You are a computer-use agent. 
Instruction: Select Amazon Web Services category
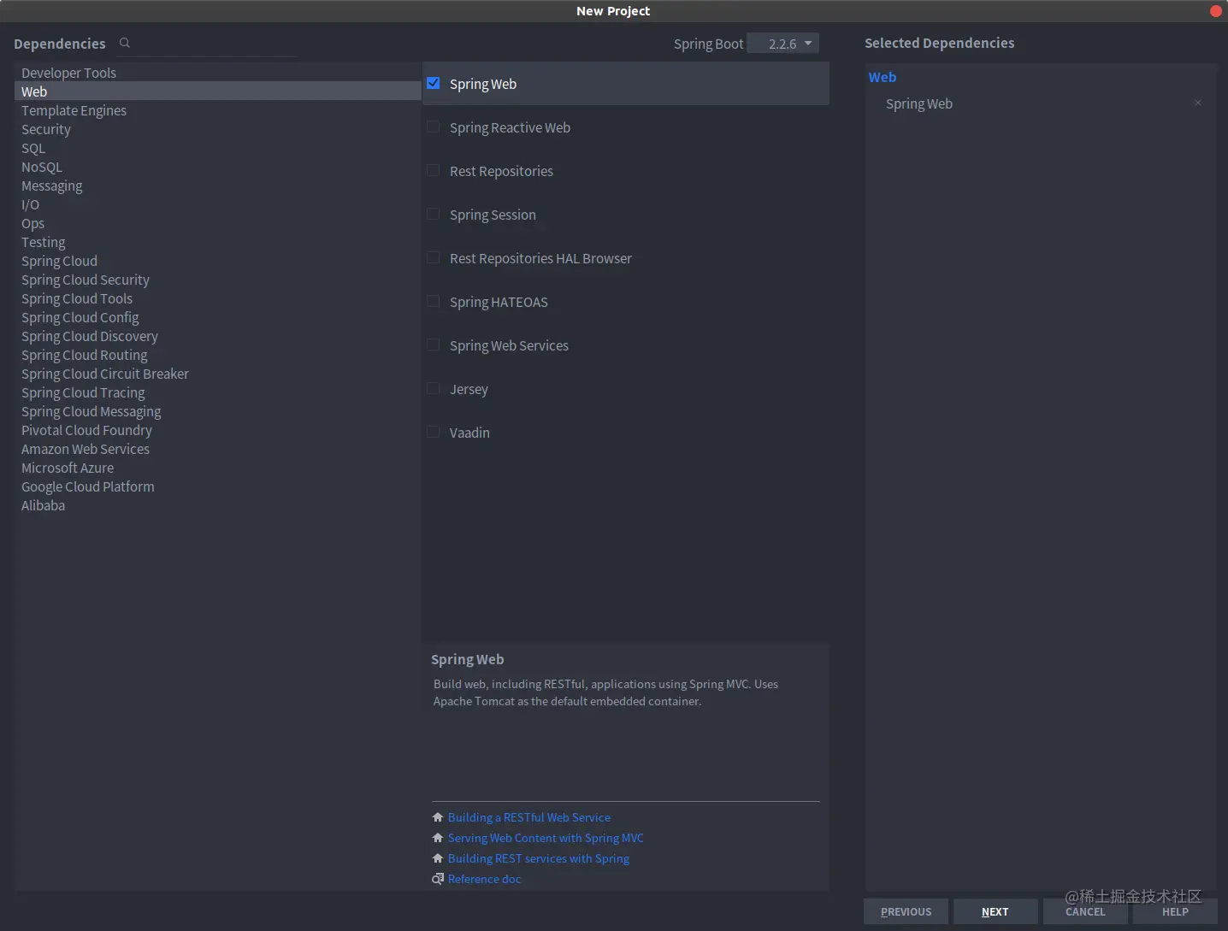(217, 449)
